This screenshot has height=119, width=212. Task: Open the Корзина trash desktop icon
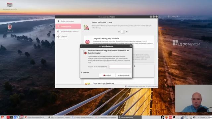click(x=10, y=27)
